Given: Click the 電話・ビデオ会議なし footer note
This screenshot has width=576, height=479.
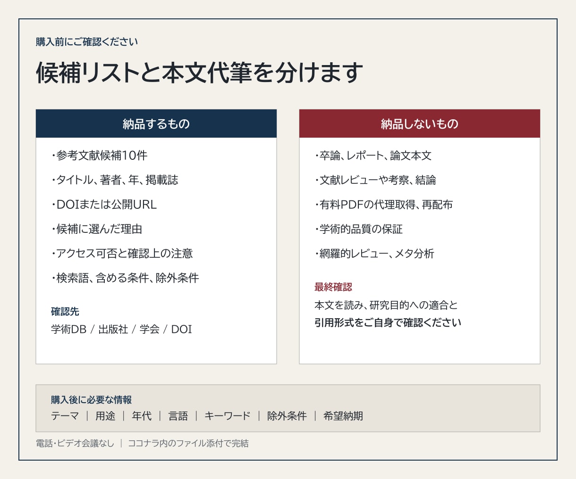Looking at the screenshot, I should coord(75,443).
